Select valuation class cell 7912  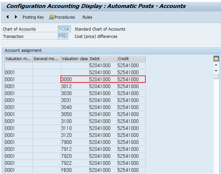[75, 149]
